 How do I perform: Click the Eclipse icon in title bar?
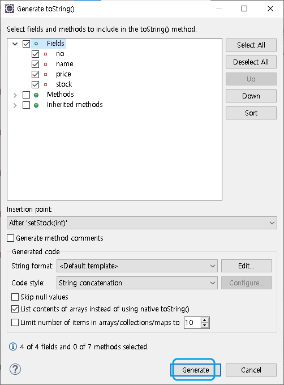[10, 8]
